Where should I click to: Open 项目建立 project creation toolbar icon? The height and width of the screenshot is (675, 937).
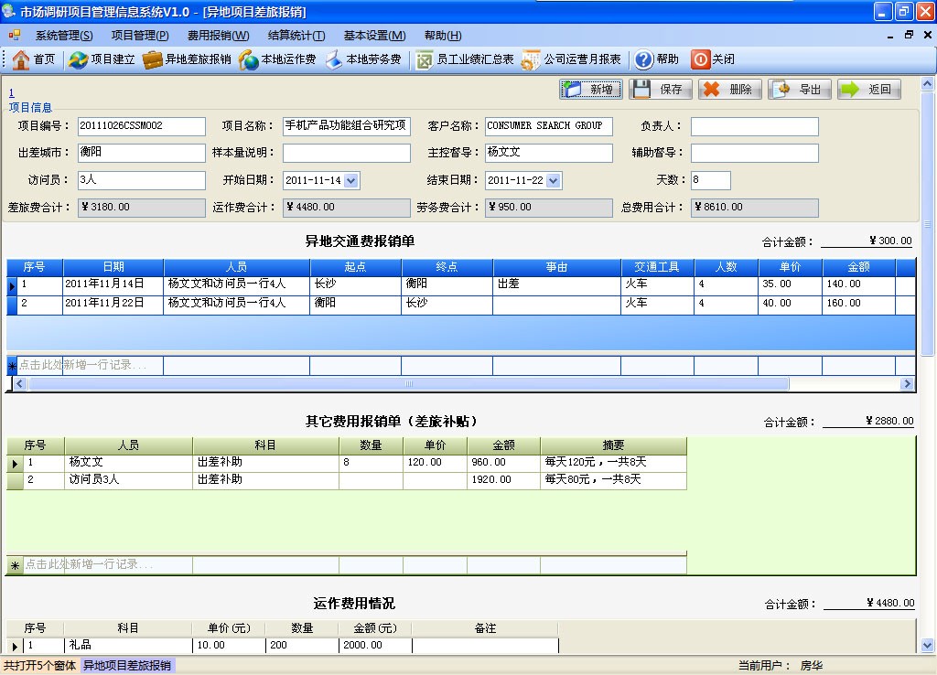79,59
